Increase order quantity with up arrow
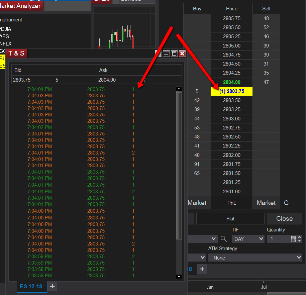The height and width of the screenshot is (295, 306). [x=300, y=237]
